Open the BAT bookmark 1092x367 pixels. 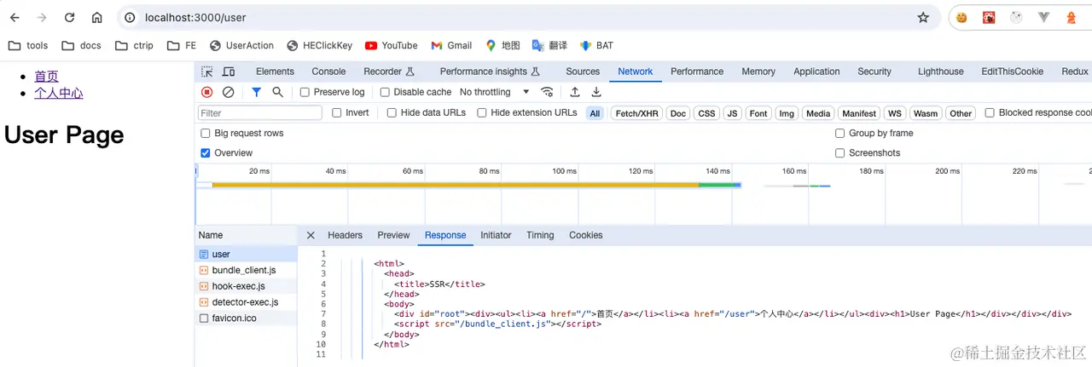coord(596,45)
